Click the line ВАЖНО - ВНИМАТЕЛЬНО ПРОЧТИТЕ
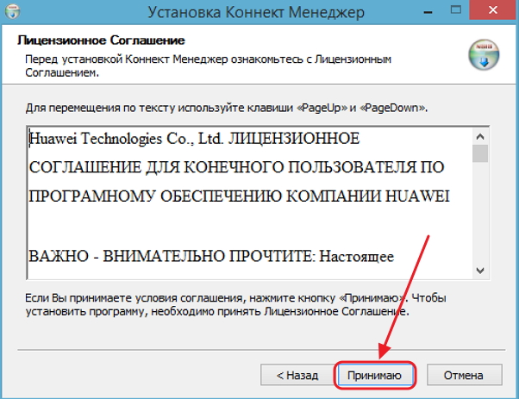 pos(211,257)
